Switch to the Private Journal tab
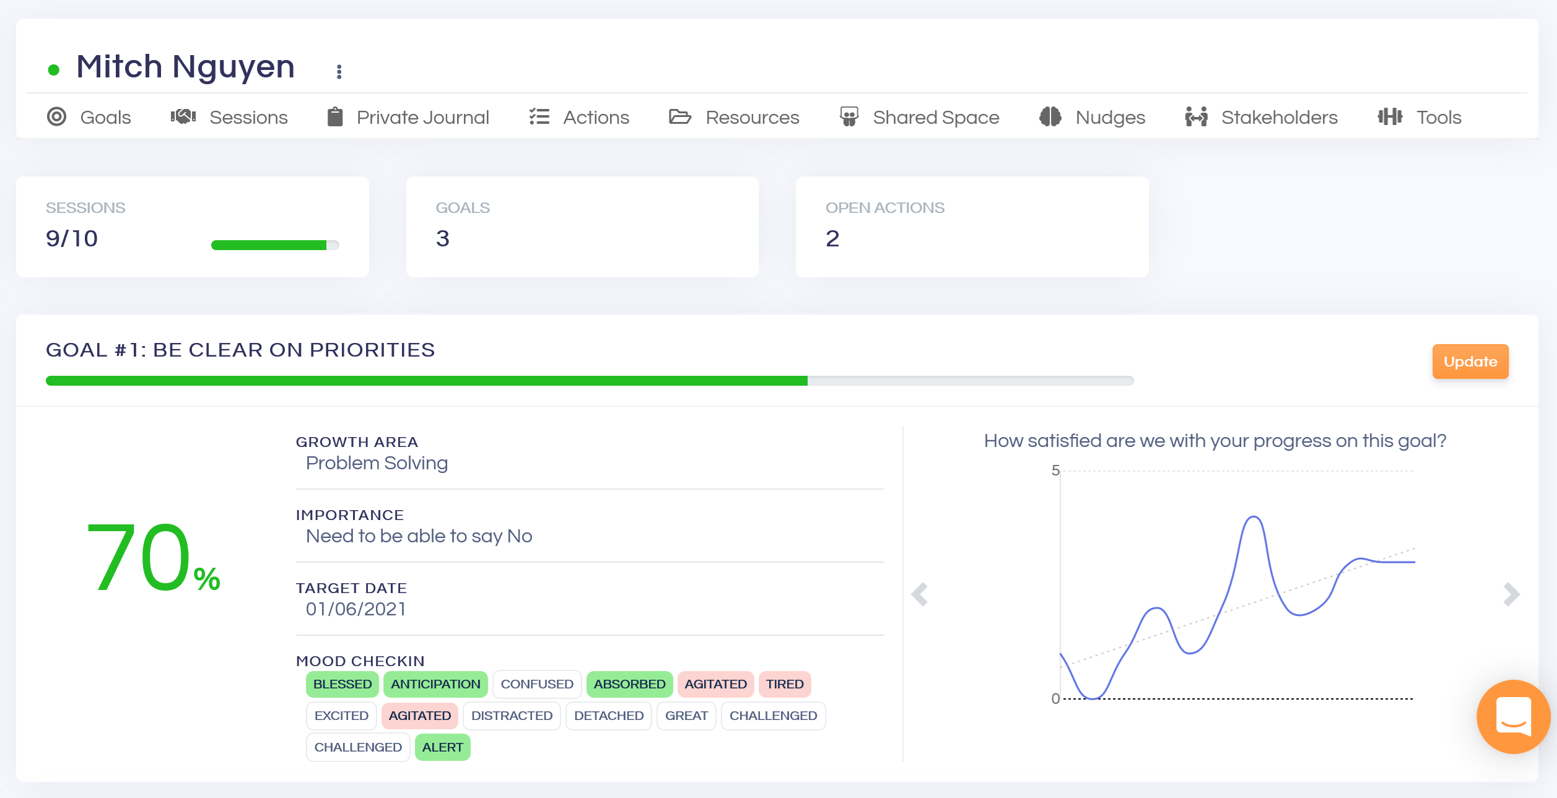Screen dimensions: 1557x798 point(422,118)
